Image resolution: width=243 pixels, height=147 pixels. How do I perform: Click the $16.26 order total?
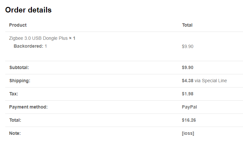(189, 120)
